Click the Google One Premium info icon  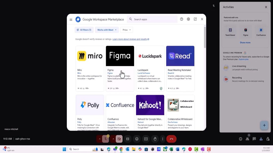coord(245,53)
